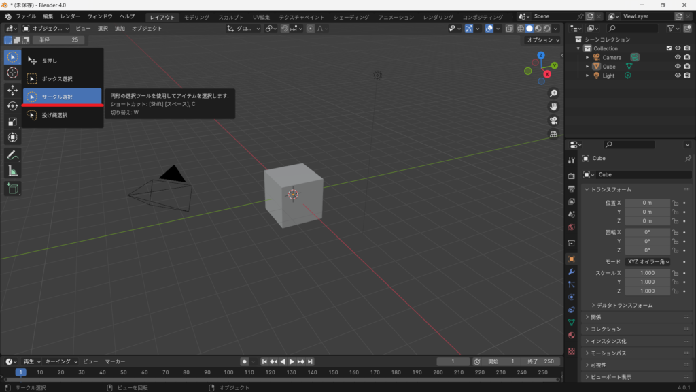Open the World properties tab
This screenshot has height=392, width=696.
tap(571, 227)
